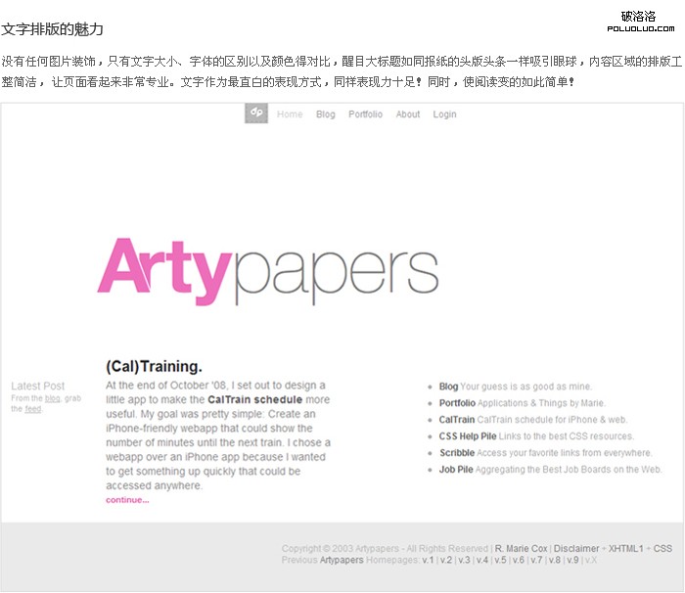This screenshot has height=593, width=685.
Task: Open previous homepage version v.1
Action: point(428,561)
